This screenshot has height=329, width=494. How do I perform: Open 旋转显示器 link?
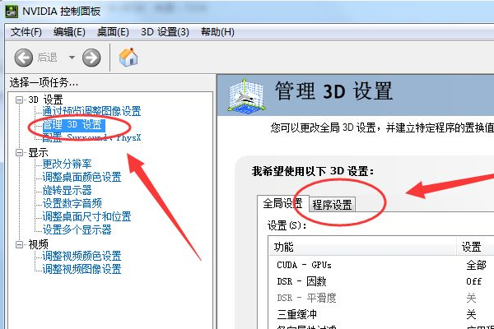click(67, 190)
